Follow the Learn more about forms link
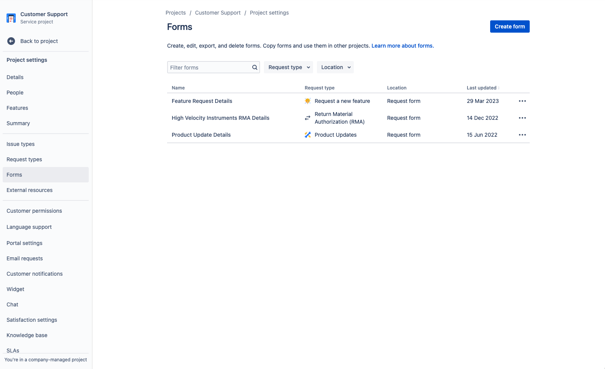 point(403,46)
